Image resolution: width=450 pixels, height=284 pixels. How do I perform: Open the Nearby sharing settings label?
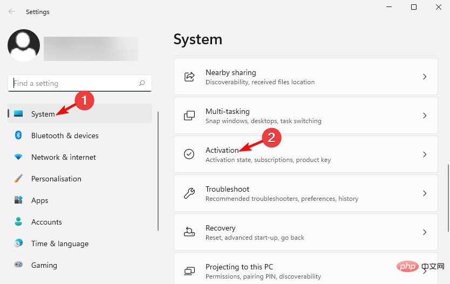[x=231, y=72]
